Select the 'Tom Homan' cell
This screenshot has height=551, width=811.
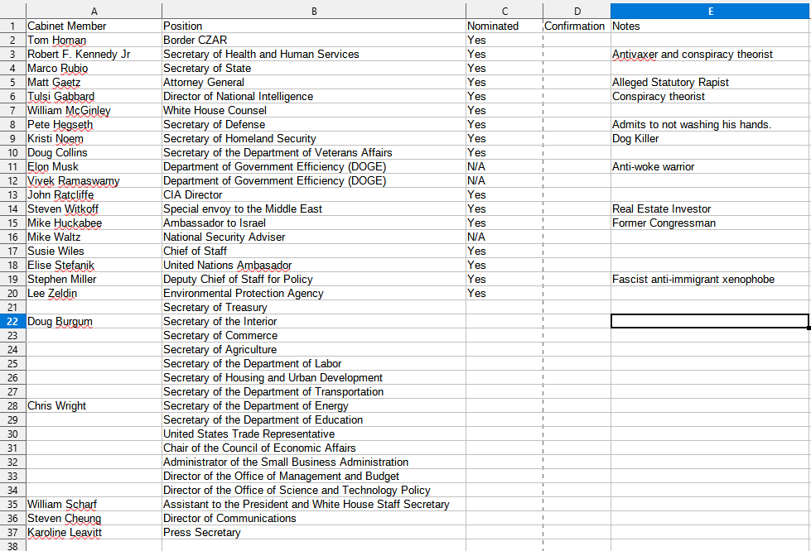click(x=94, y=40)
